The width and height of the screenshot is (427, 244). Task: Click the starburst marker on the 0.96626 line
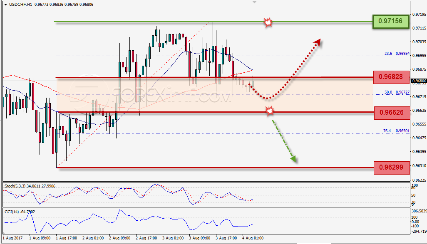(x=270, y=111)
